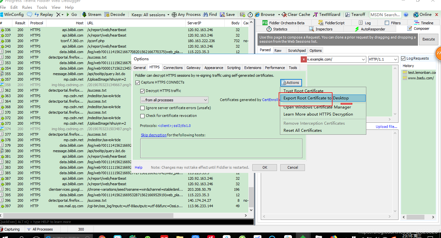Launch Browse with Internet Explorer icon
Viewport: 441px width, 238px height.
[258, 15]
